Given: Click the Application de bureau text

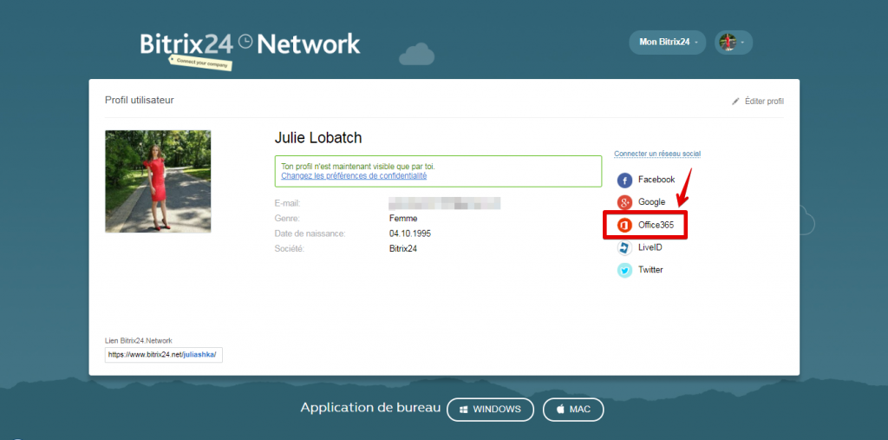Looking at the screenshot, I should pos(370,408).
